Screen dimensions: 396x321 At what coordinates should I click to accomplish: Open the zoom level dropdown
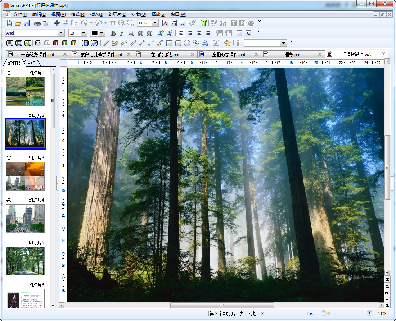pos(155,23)
